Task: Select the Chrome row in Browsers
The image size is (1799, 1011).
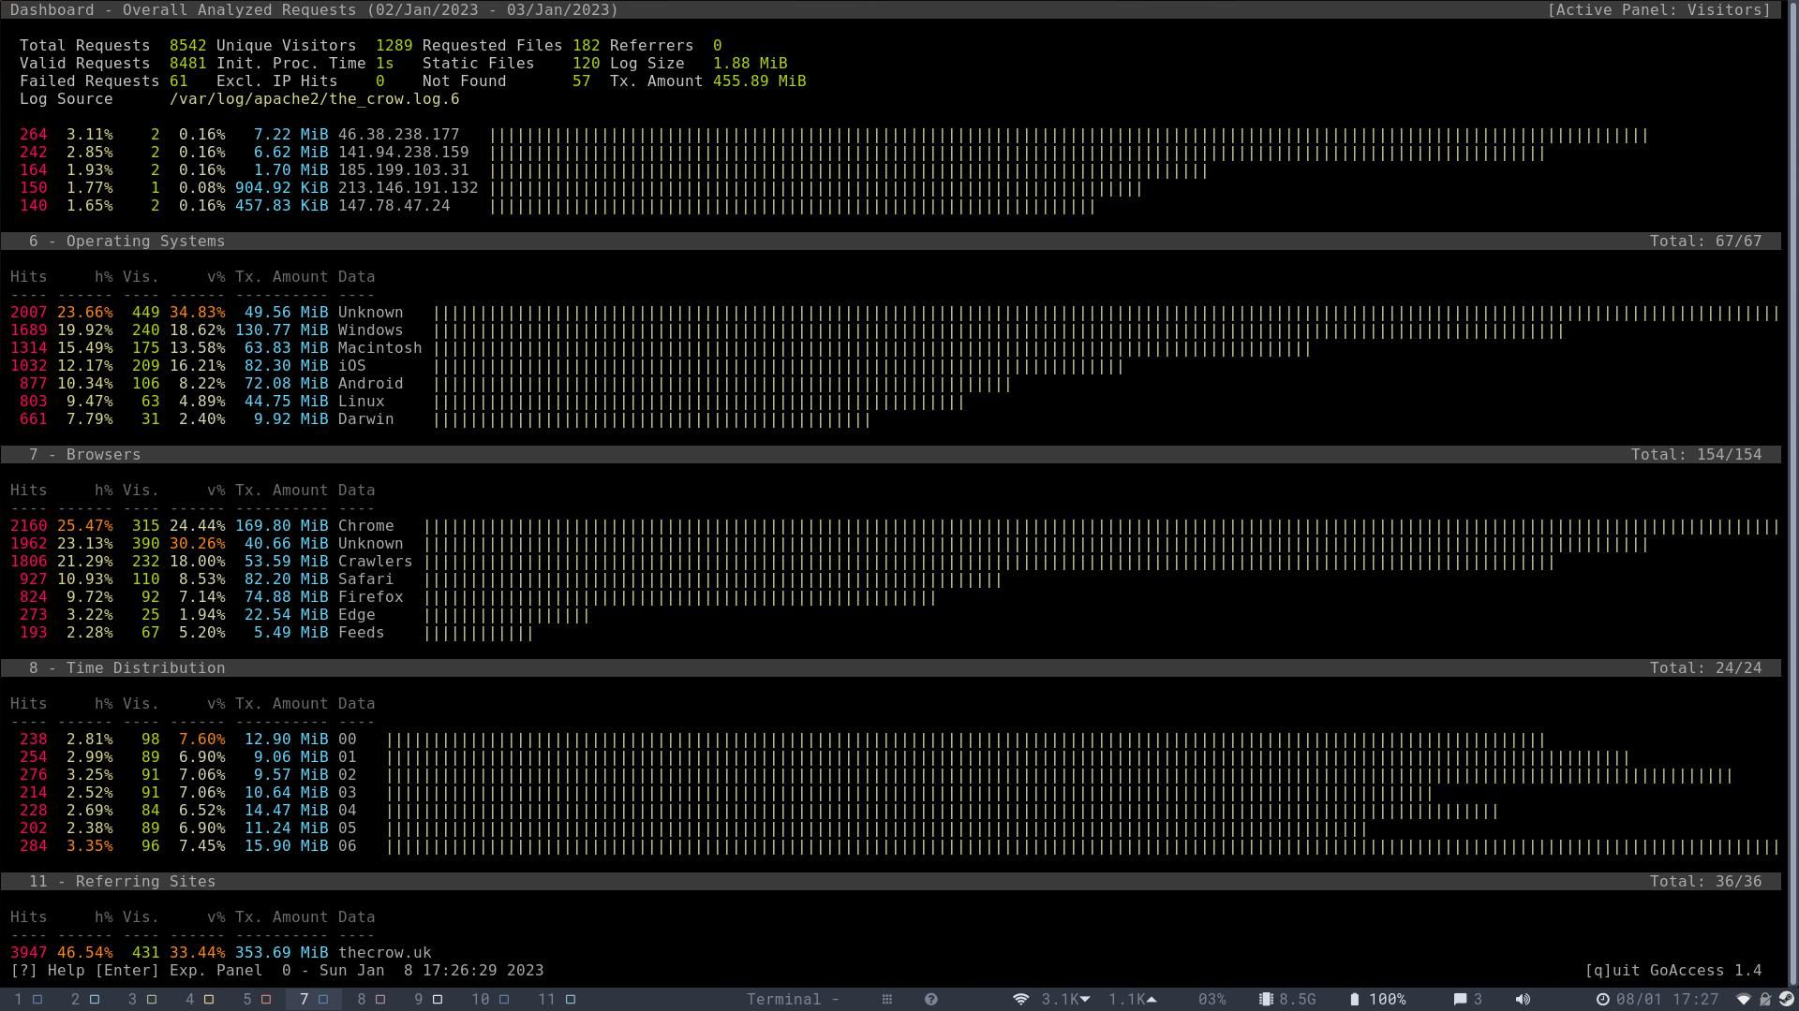Action: [365, 526]
